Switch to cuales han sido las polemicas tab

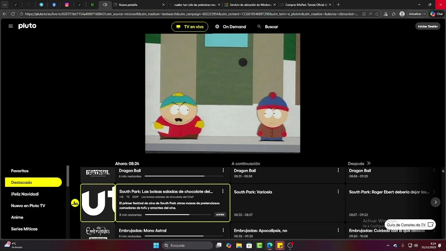click(194, 5)
